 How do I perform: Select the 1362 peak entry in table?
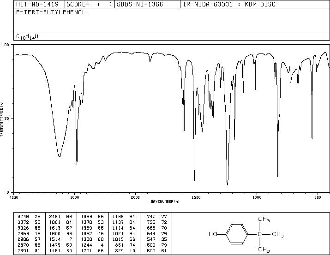pyautogui.click(x=92, y=233)
